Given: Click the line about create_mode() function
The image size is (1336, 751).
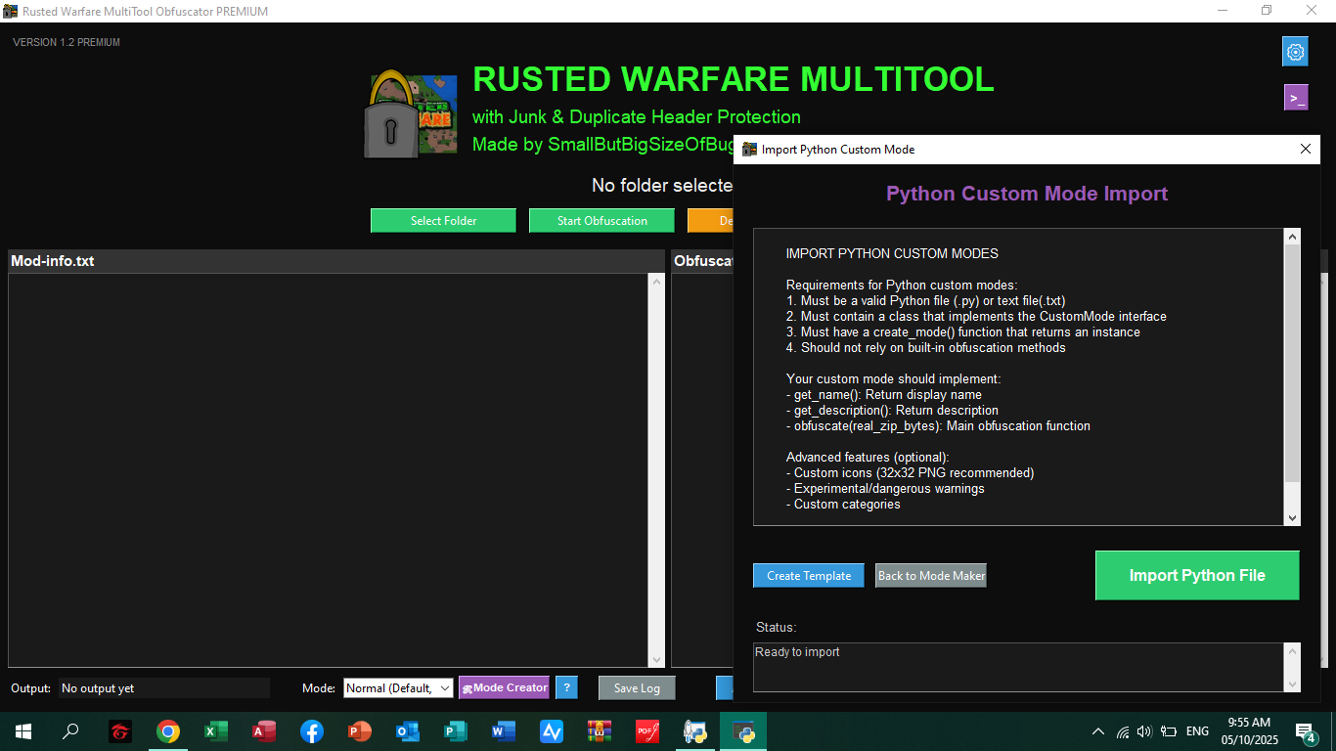Looking at the screenshot, I should tap(963, 331).
